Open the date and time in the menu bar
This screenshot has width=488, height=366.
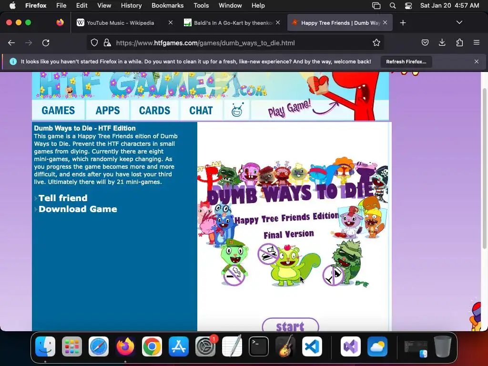(x=450, y=6)
